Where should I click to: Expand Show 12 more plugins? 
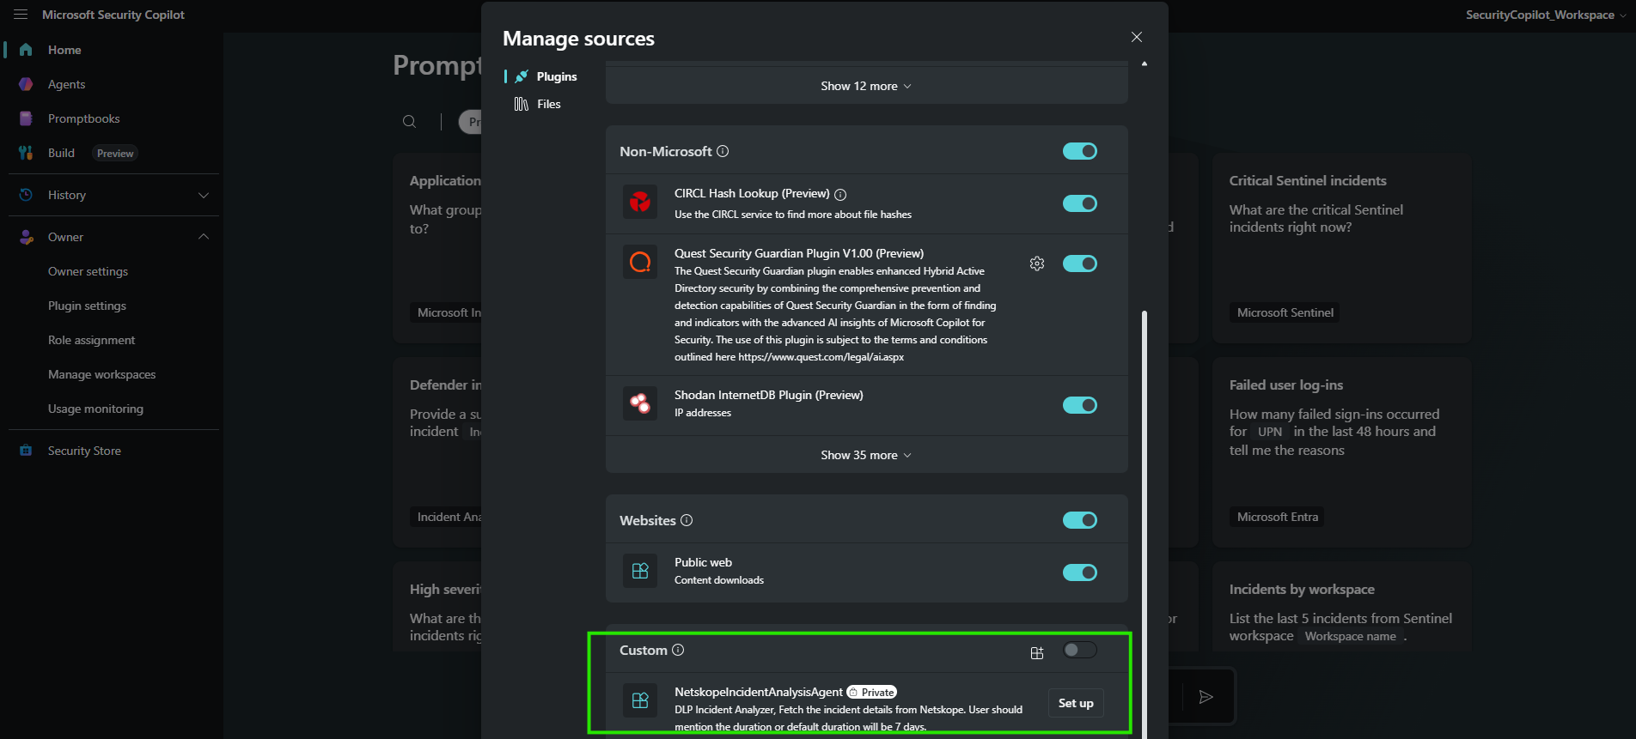click(x=866, y=86)
